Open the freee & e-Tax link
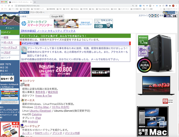The width and height of the screenshot is (179, 137). [44, 96]
